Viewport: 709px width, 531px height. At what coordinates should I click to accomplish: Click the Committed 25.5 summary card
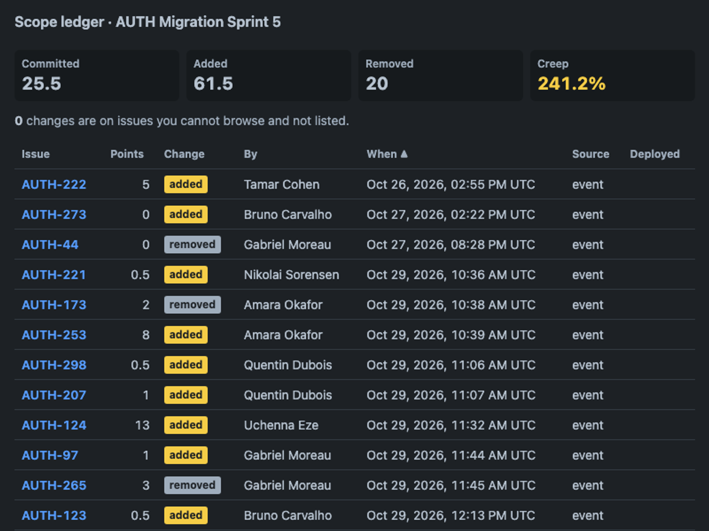[97, 76]
